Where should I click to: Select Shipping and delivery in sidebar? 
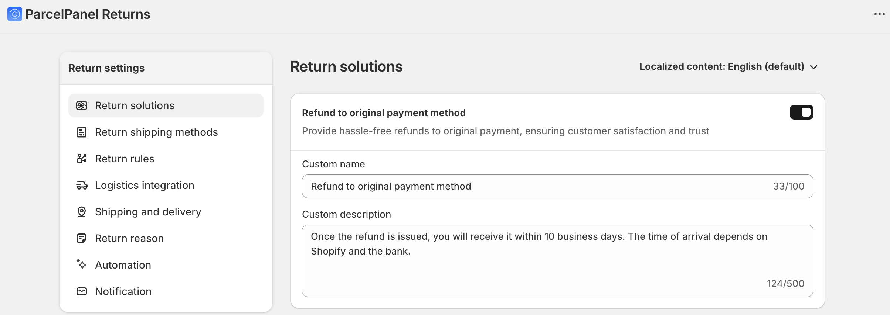[x=148, y=212]
